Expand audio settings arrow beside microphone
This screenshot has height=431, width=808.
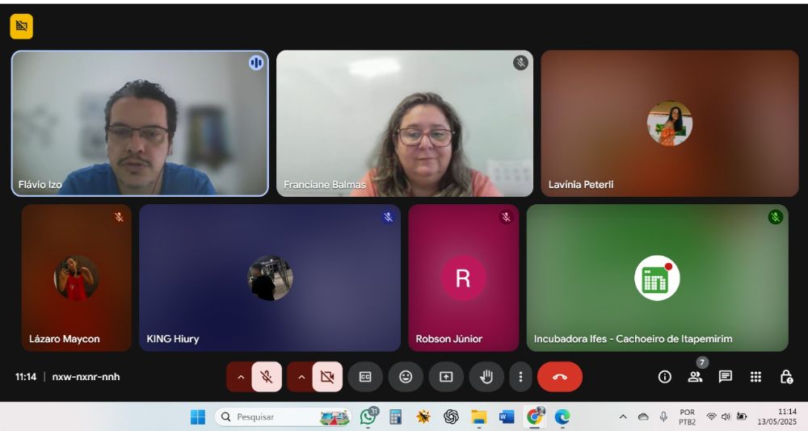coord(240,377)
